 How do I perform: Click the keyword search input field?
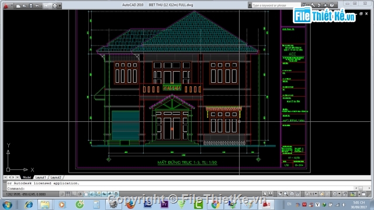(275, 5)
